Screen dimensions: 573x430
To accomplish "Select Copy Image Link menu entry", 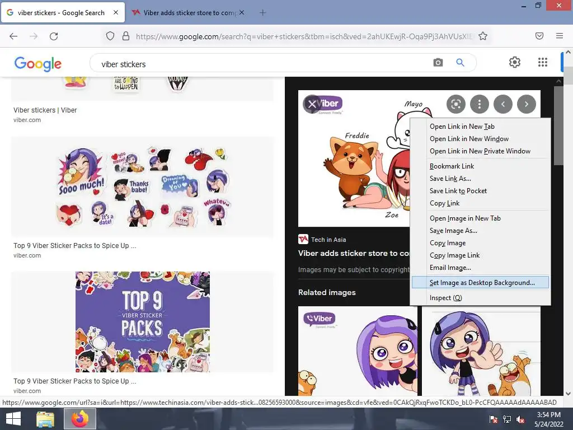I will [x=480, y=255].
